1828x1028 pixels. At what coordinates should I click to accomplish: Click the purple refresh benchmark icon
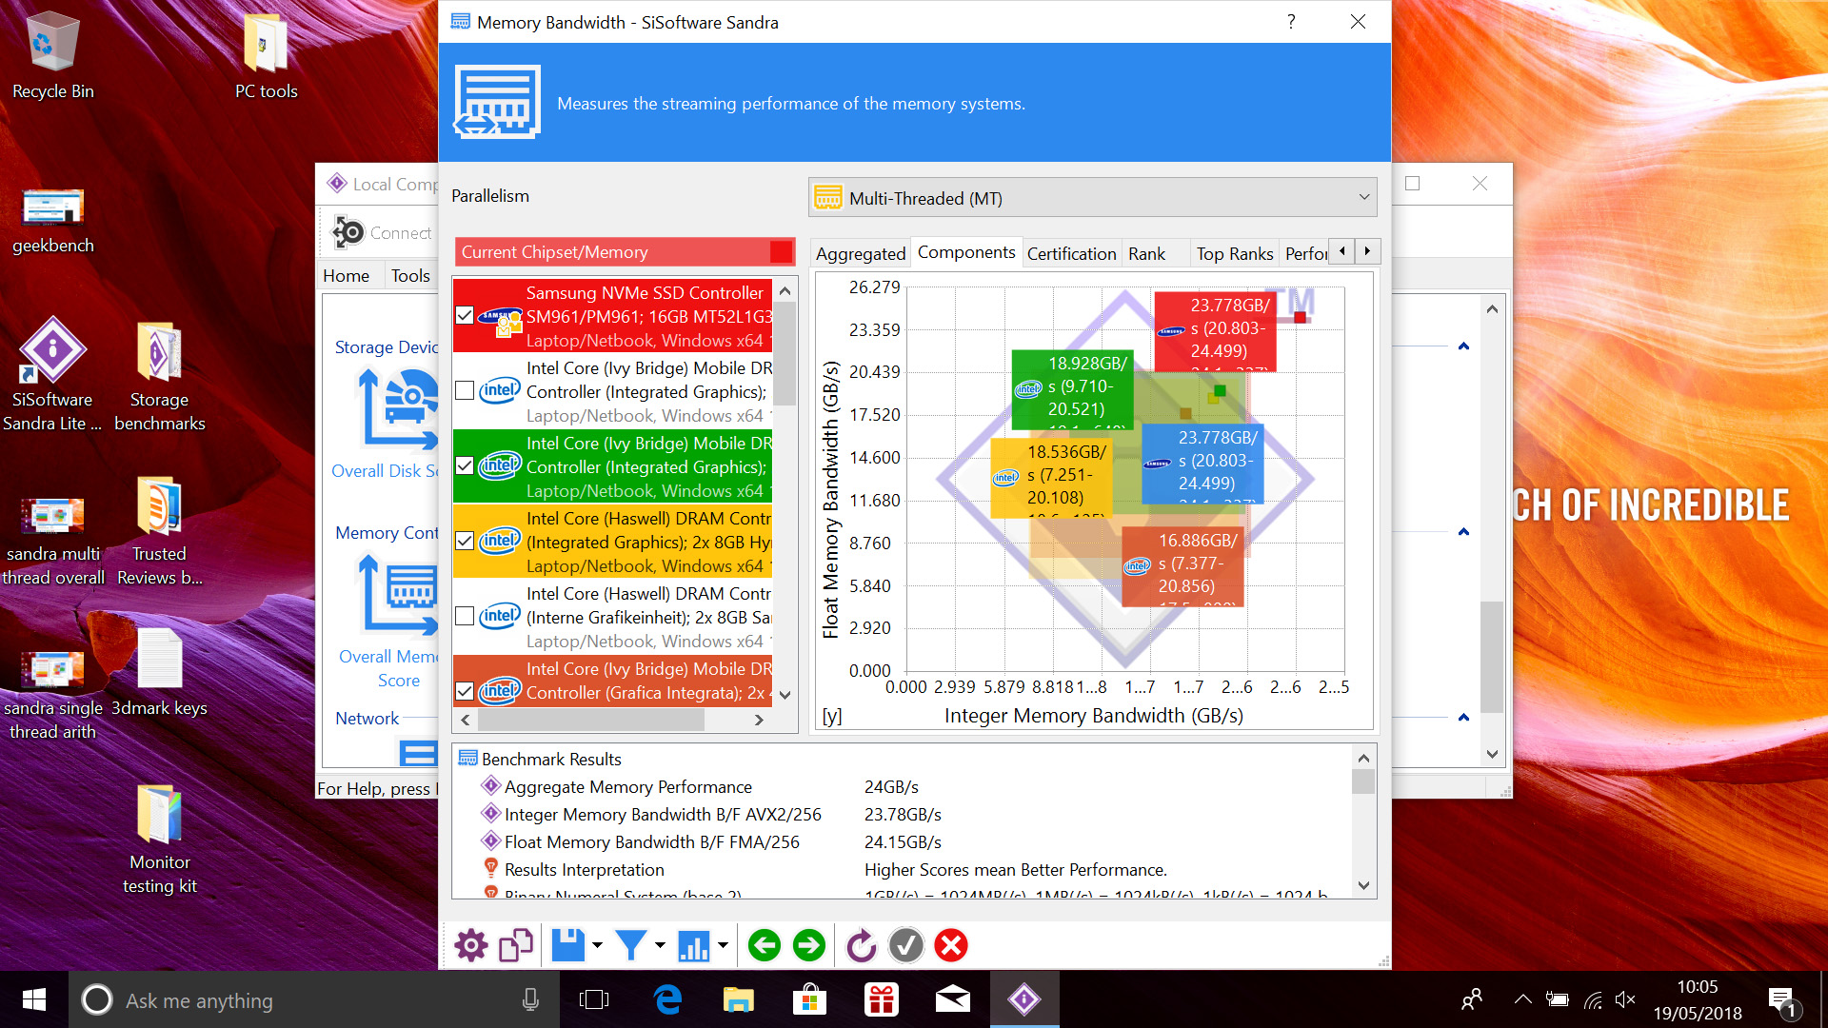click(861, 945)
